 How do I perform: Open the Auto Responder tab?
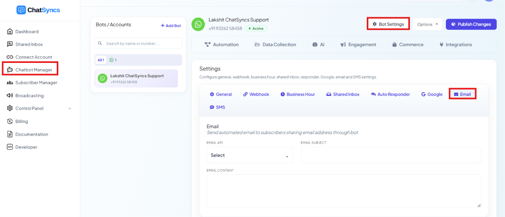(x=390, y=94)
